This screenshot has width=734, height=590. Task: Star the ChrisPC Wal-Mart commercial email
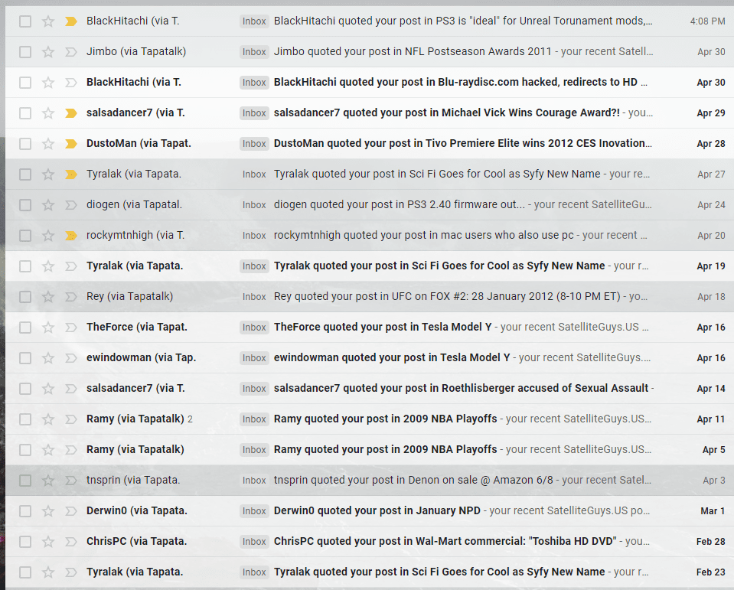tap(48, 542)
